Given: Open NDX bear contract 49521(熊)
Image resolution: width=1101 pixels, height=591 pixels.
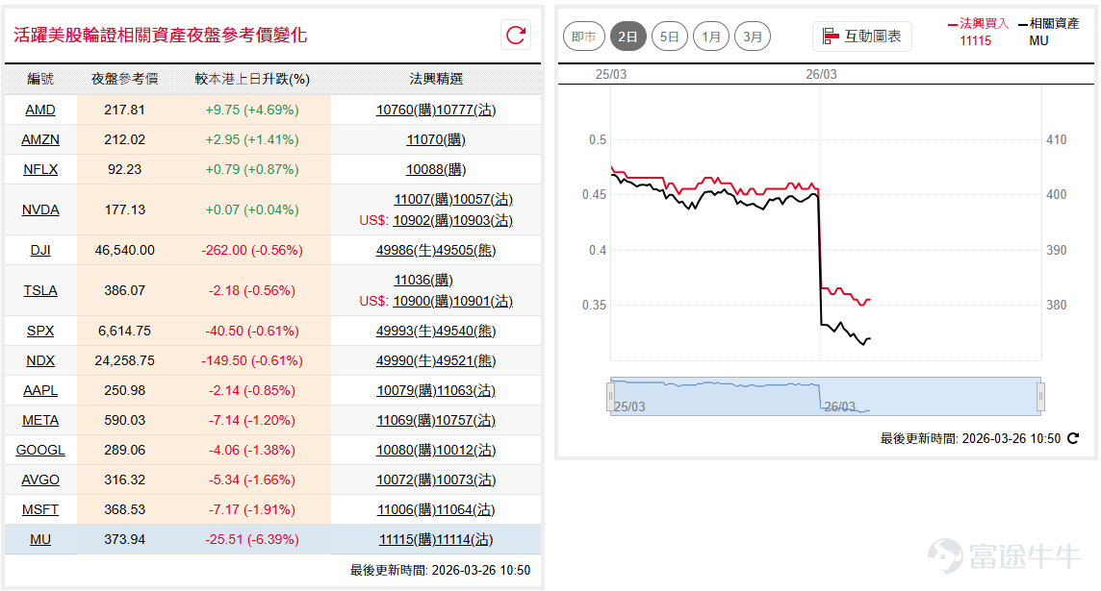Looking at the screenshot, I should [466, 360].
